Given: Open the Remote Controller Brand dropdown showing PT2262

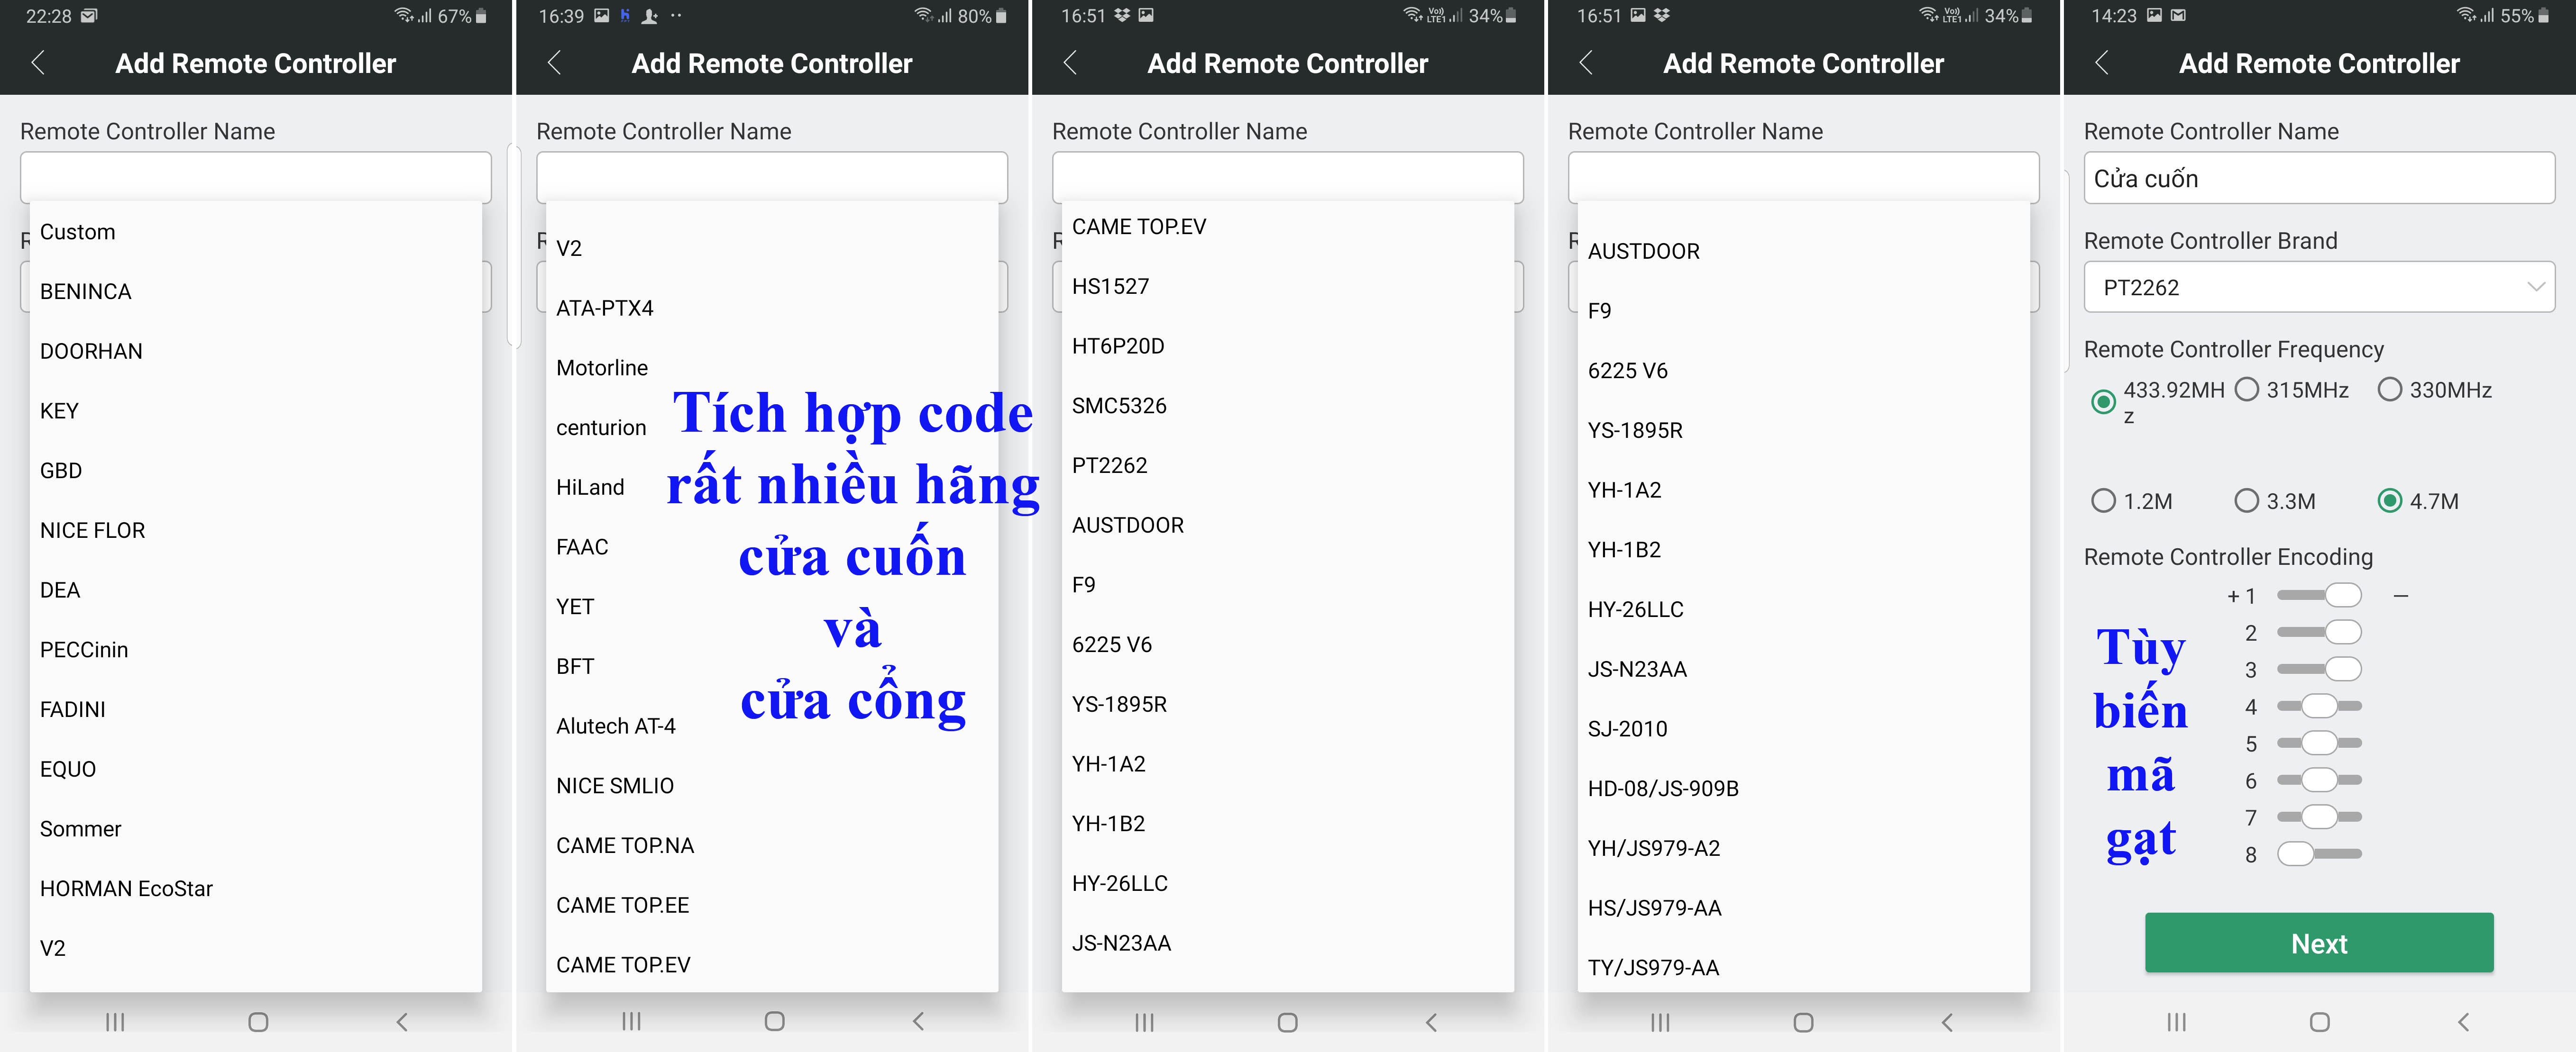Looking at the screenshot, I should tap(2319, 288).
